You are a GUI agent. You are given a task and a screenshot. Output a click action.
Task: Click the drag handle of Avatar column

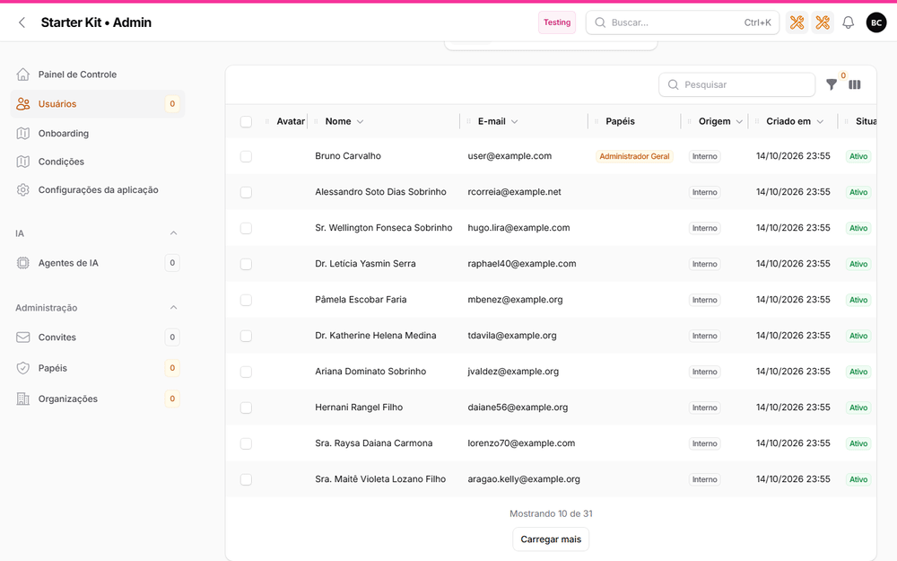click(x=267, y=121)
